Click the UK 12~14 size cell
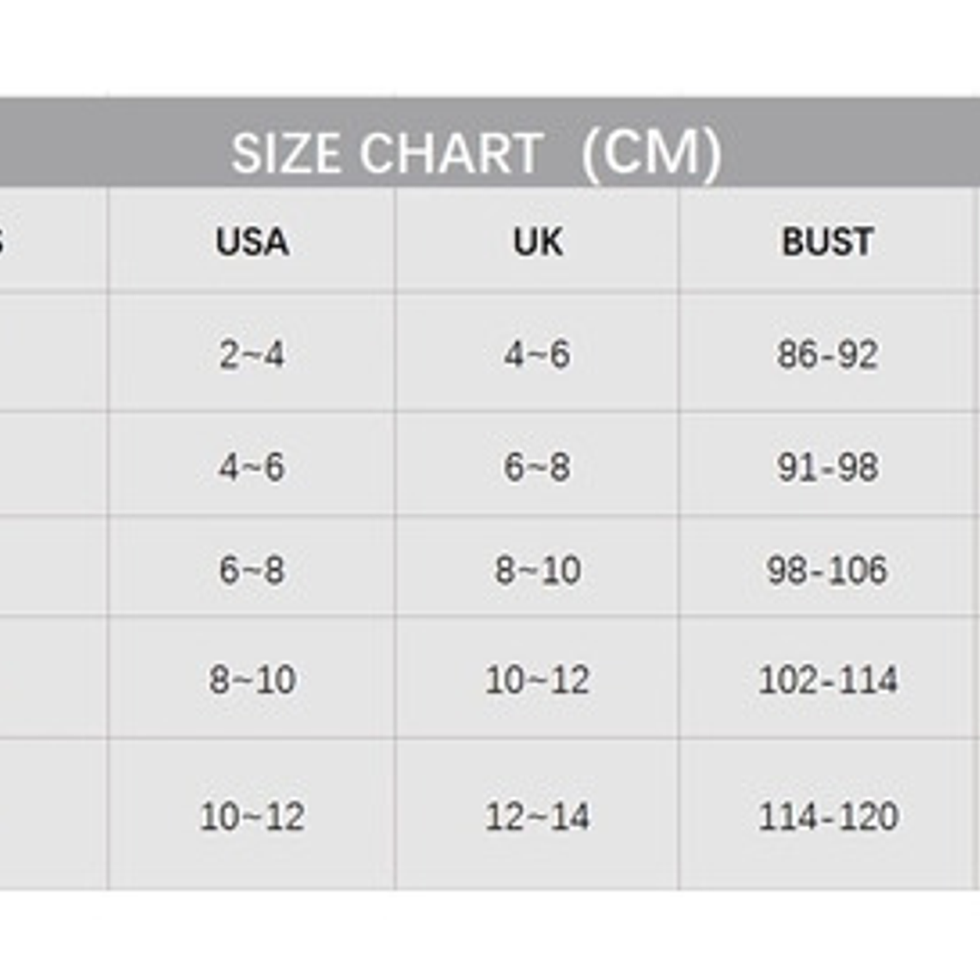 537,816
